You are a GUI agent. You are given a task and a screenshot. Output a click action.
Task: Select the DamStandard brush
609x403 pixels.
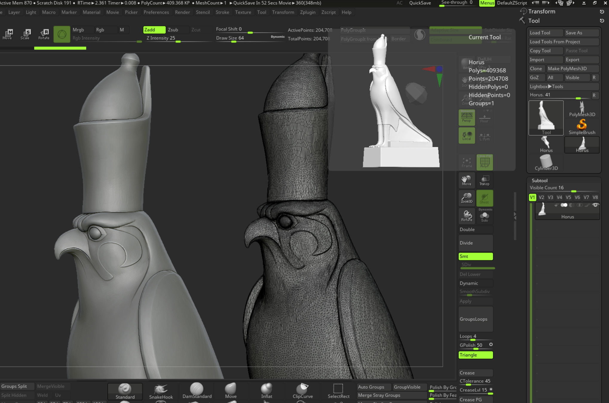[x=197, y=391]
